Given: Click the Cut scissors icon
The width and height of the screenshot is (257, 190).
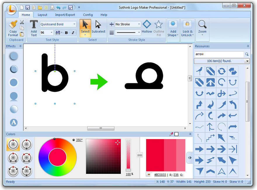Looking at the screenshot, I should click(22, 22).
